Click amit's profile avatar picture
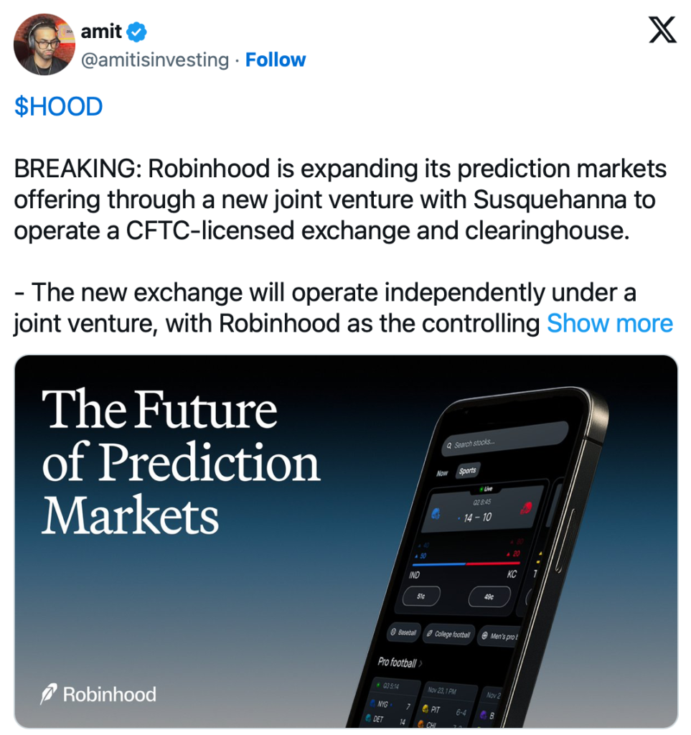 [44, 45]
